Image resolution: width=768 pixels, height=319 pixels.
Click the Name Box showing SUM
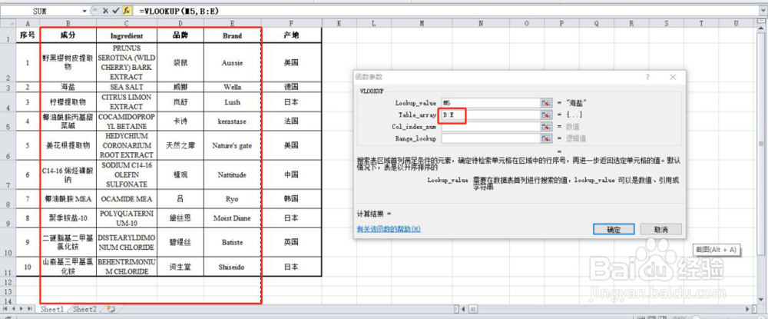[41, 10]
